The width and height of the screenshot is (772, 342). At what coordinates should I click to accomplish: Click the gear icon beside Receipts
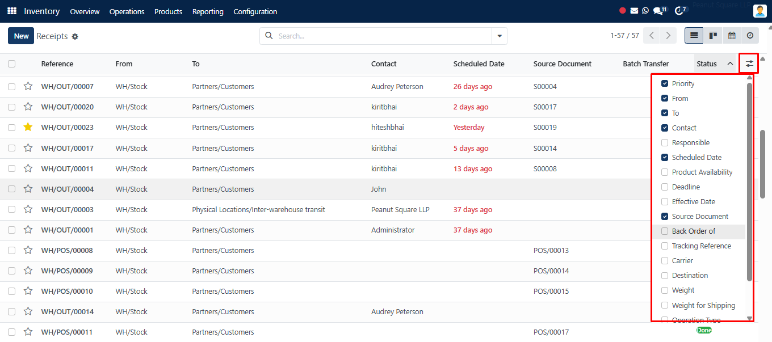[75, 36]
